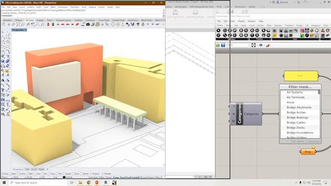
Task: Click the green X component icon in Grasshopper ribbon
Action: point(302,36)
